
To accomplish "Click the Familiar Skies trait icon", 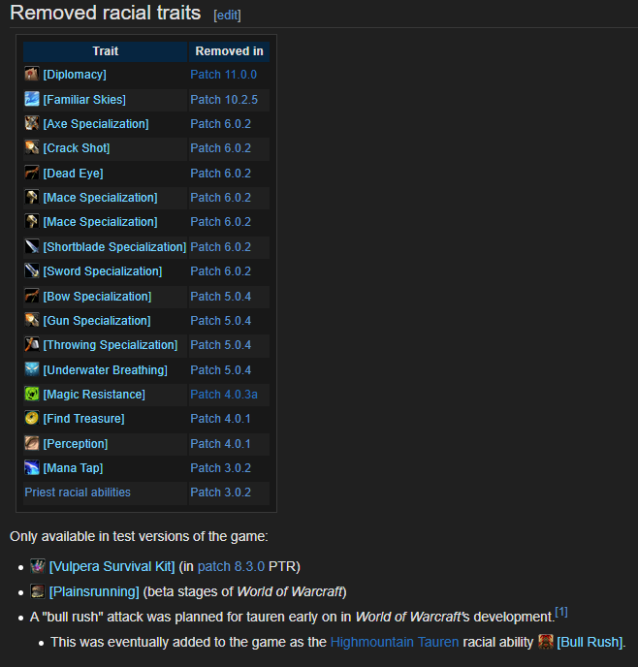I will (x=32, y=99).
